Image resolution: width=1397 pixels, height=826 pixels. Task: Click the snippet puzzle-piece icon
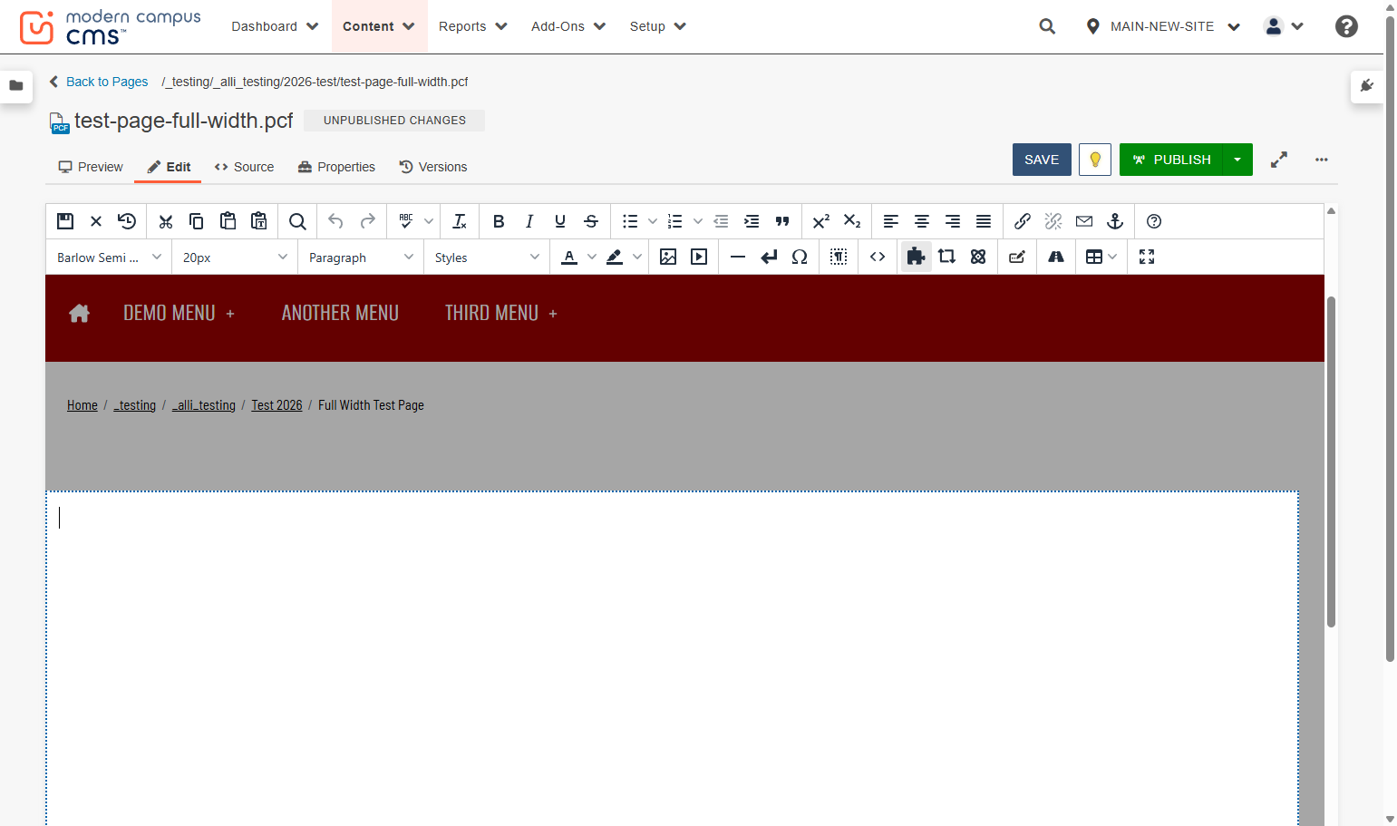[x=916, y=257]
